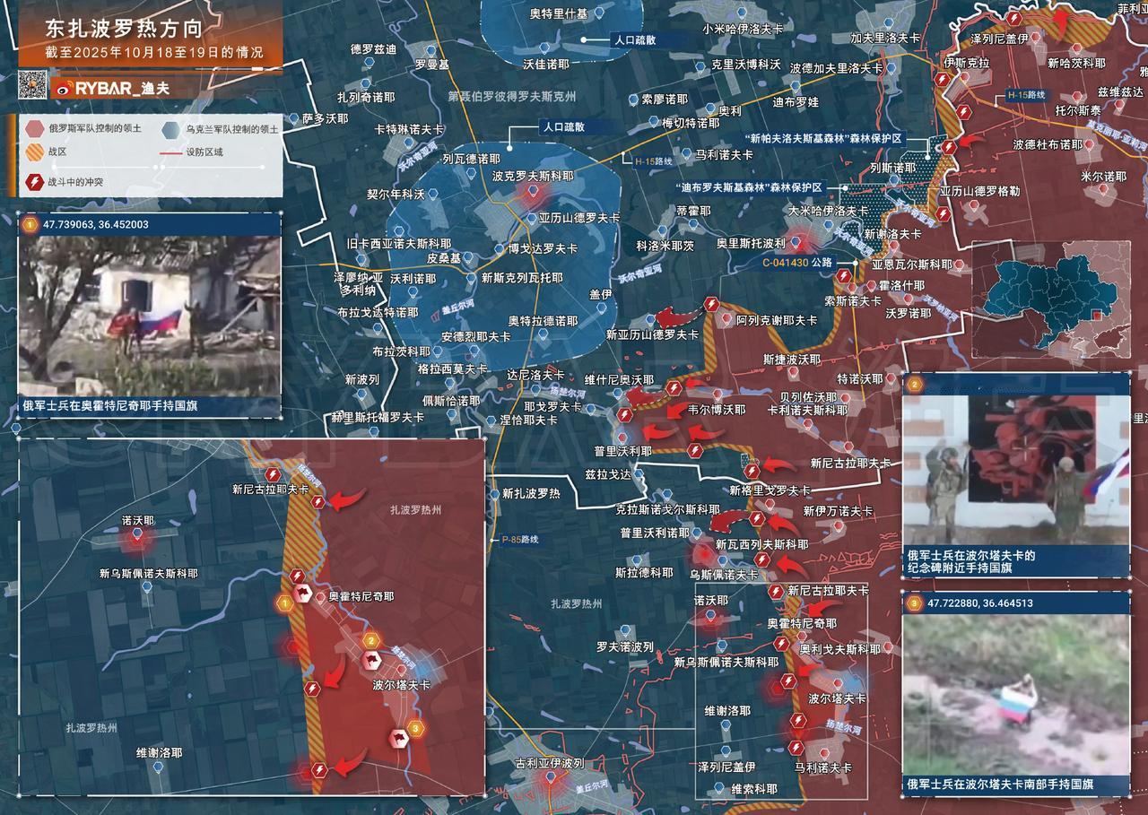Viewport: 1148px width, 815px height.
Task: Click the clash icon beside 阿列克谢耶夫卡
Action: coord(711,305)
